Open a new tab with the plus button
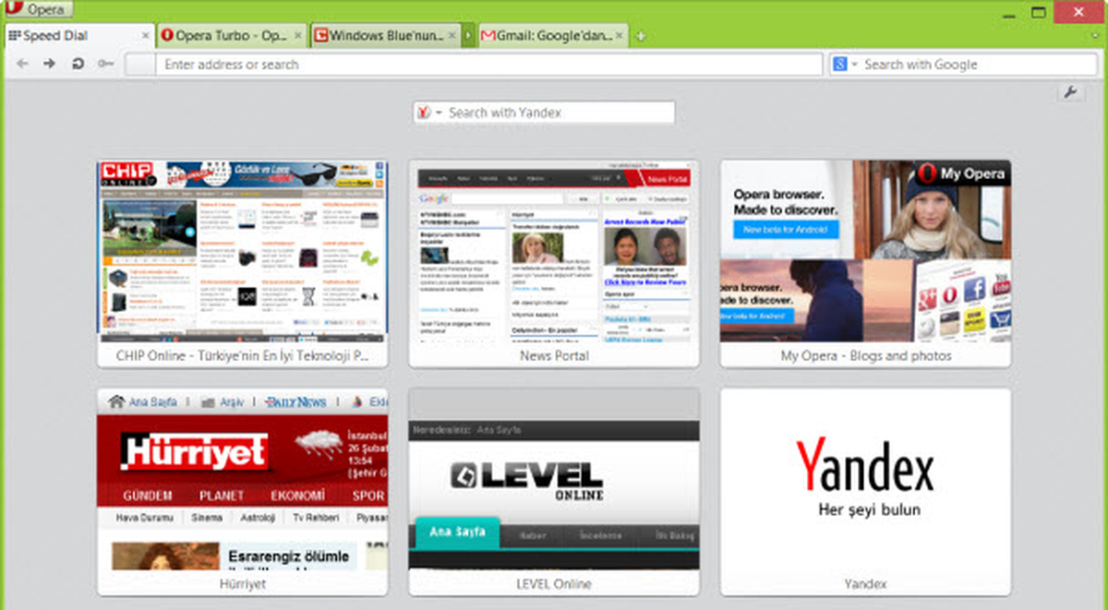 tap(641, 36)
